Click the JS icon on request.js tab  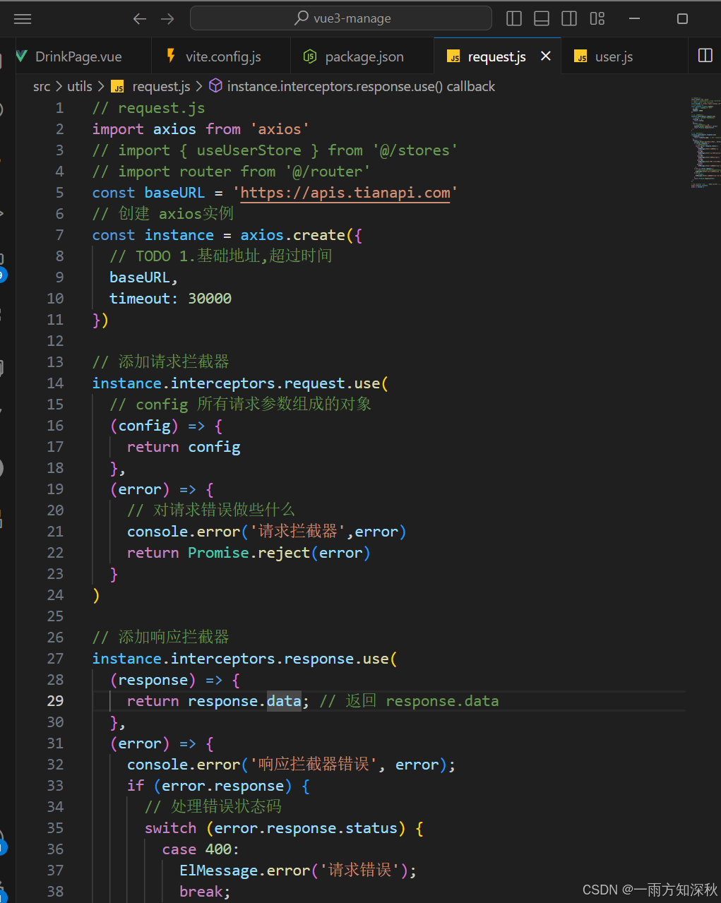pos(454,57)
